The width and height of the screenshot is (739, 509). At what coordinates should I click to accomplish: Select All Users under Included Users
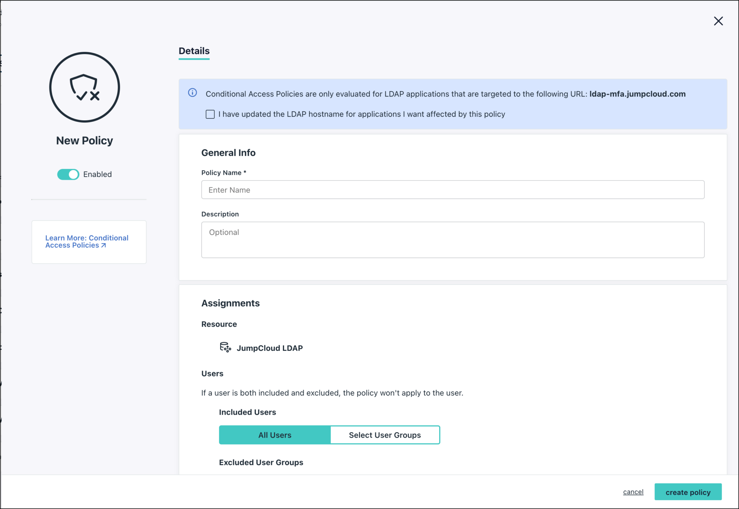click(275, 435)
